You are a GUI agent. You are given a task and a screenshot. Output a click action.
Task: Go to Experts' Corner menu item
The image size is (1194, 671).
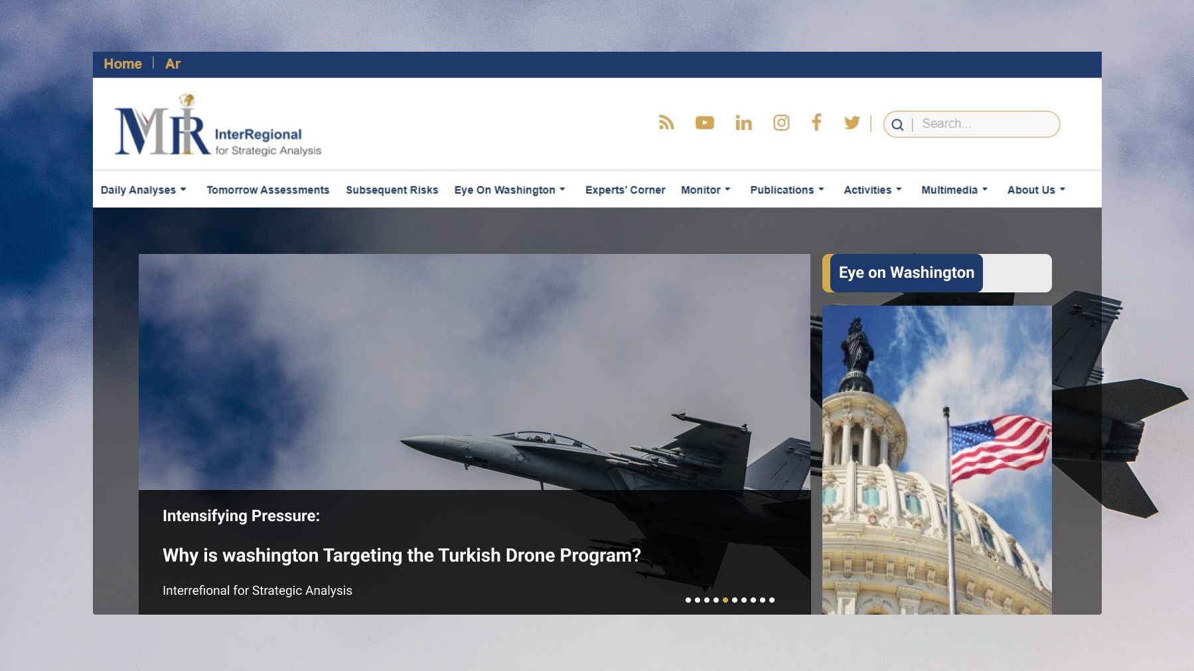pos(625,190)
